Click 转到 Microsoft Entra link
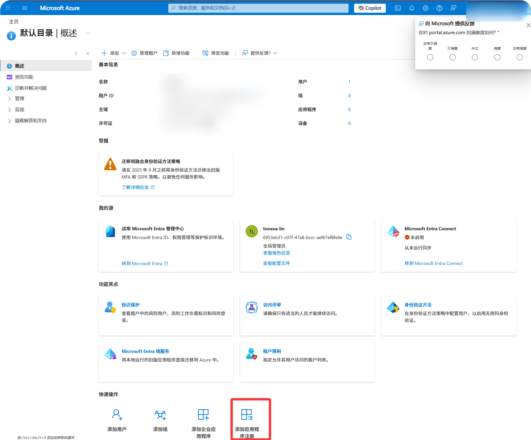The height and width of the screenshot is (440, 531). pyautogui.click(x=145, y=264)
